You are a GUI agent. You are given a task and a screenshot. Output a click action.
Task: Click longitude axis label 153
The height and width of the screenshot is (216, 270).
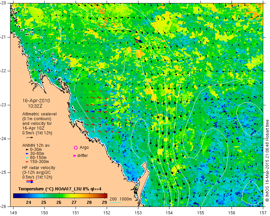click(x=138, y=213)
